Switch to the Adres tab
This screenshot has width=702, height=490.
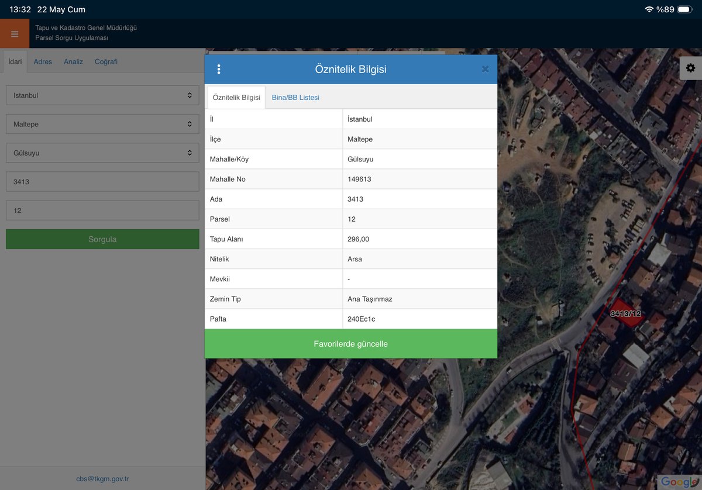43,61
